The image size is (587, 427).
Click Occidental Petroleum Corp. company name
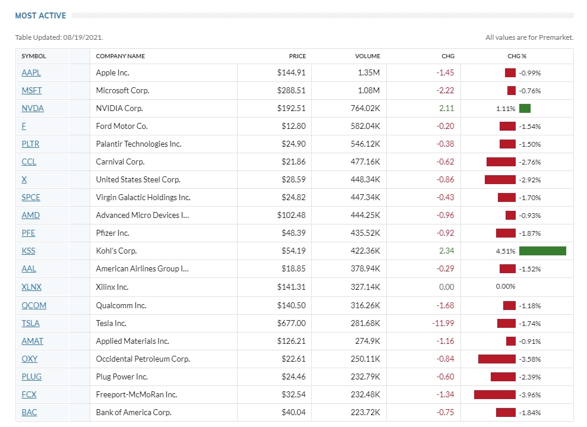pyautogui.click(x=143, y=359)
